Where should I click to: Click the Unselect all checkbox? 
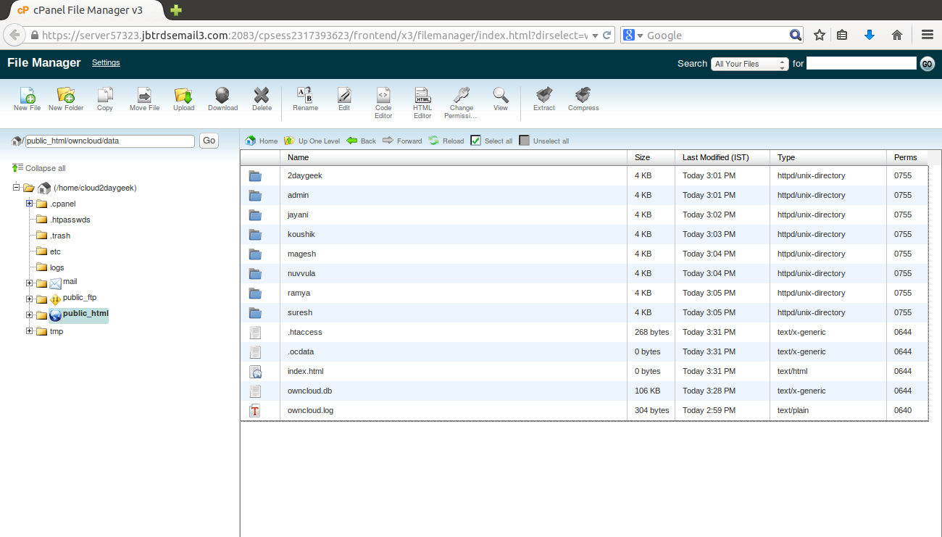click(x=525, y=141)
